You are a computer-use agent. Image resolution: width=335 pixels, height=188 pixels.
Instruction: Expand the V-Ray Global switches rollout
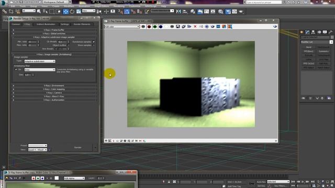click(x=54, y=33)
